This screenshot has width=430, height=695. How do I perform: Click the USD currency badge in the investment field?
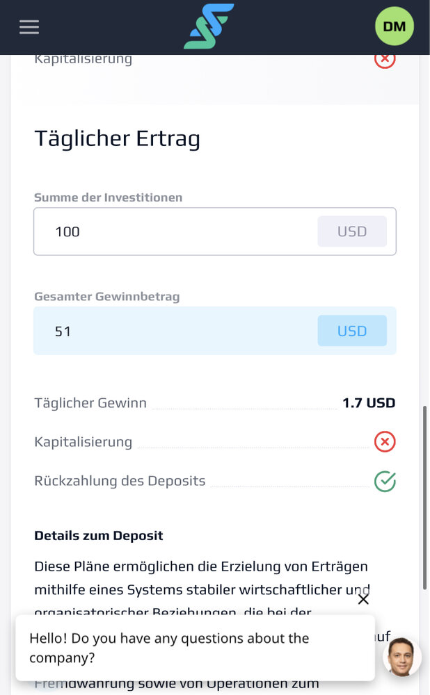click(x=352, y=231)
